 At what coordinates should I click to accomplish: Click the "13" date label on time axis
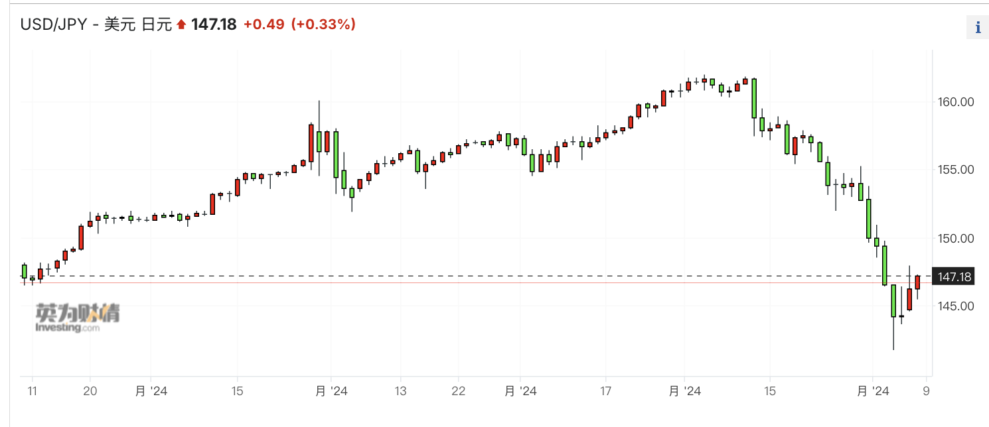400,391
